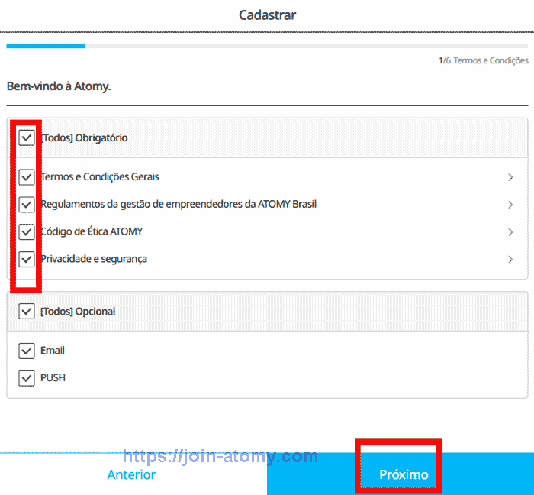
Task: Click the [Todos] Opcional label
Action: (x=78, y=311)
